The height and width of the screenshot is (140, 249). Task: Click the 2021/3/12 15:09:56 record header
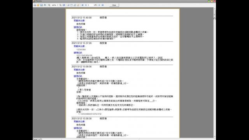point(89,66)
